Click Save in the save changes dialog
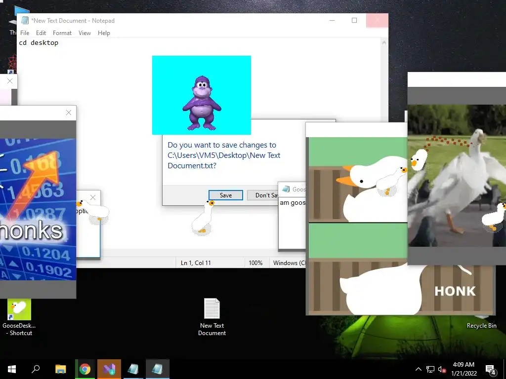506x379 pixels. pos(225,195)
